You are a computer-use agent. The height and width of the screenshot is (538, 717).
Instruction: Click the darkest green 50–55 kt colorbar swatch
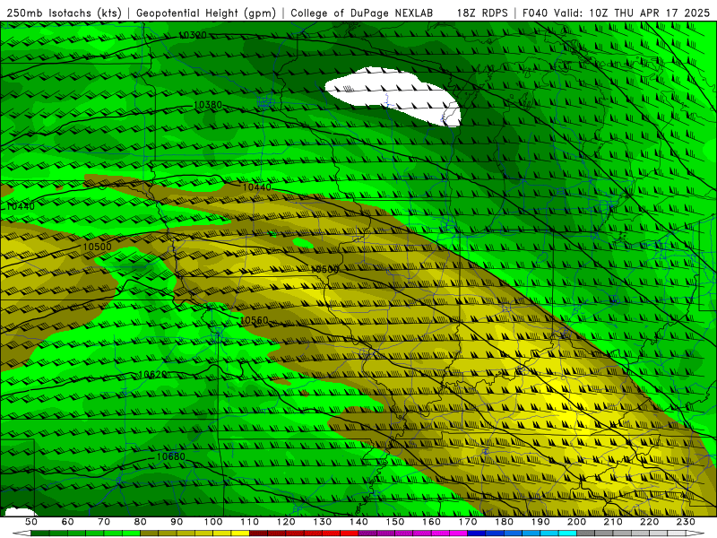pyautogui.click(x=39, y=533)
